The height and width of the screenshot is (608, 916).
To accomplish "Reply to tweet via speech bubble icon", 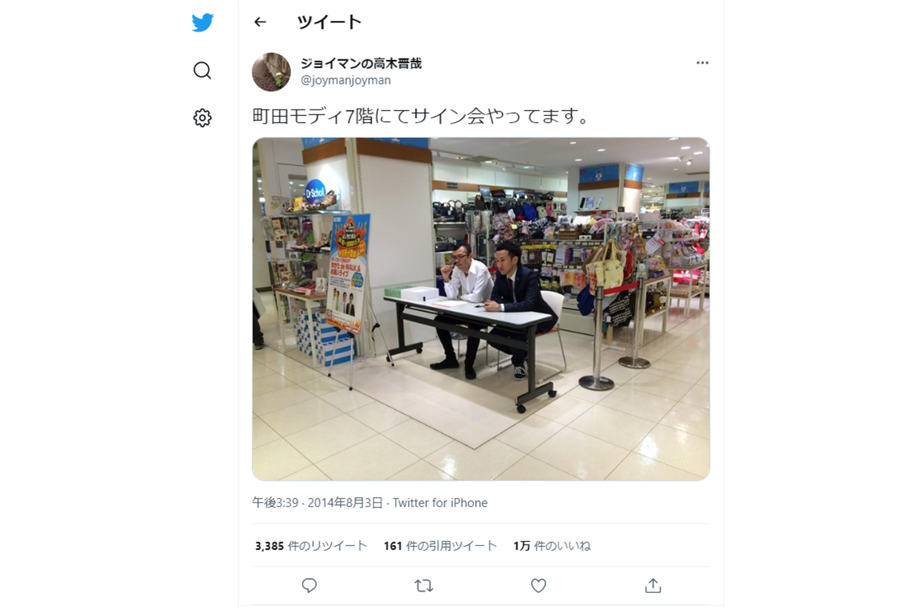I will (x=309, y=586).
